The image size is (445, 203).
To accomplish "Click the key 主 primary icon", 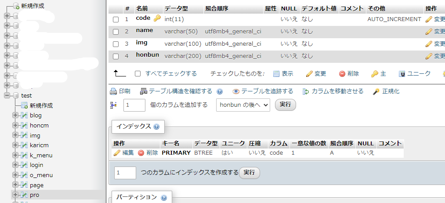I will 374,74.
